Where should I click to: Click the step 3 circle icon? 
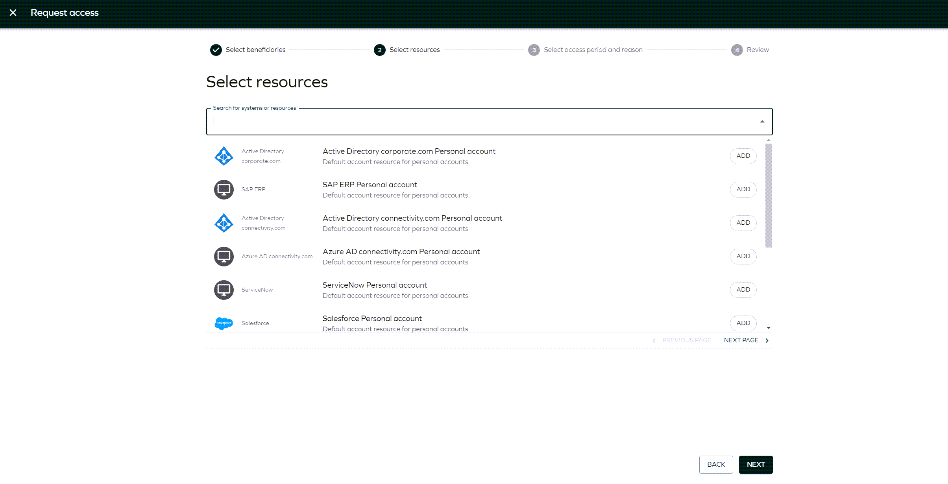click(x=534, y=50)
